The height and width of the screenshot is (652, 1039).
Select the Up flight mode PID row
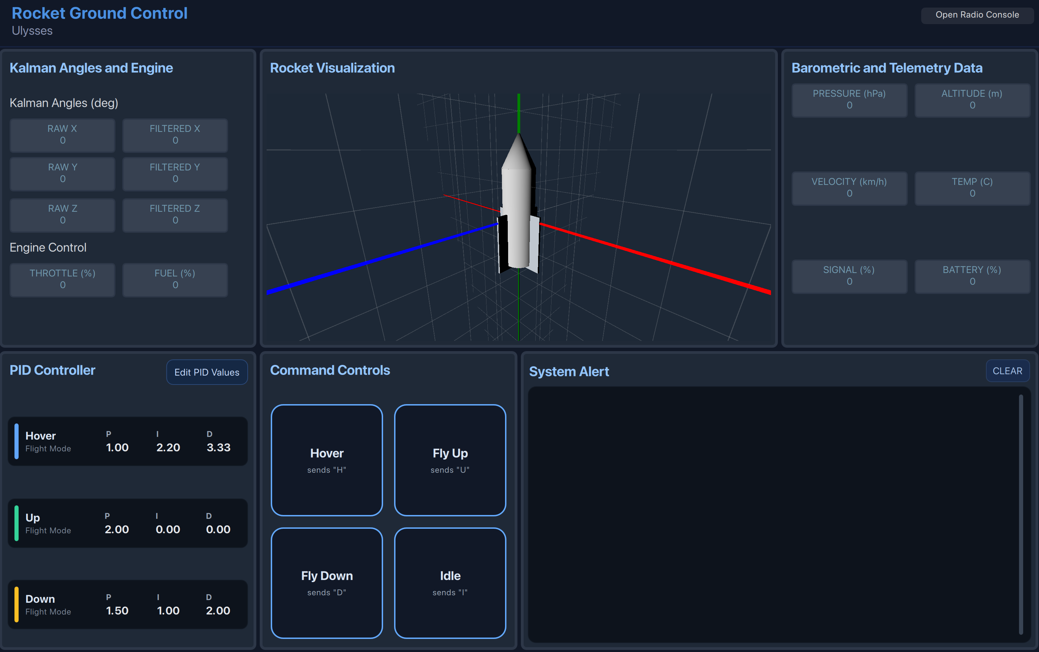click(x=127, y=523)
